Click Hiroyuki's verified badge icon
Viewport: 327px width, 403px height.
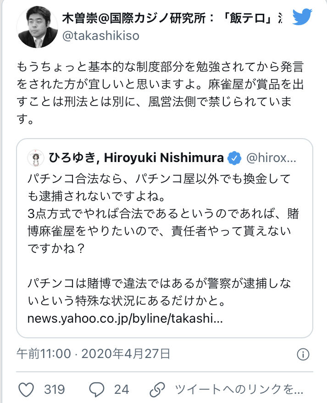234,158
